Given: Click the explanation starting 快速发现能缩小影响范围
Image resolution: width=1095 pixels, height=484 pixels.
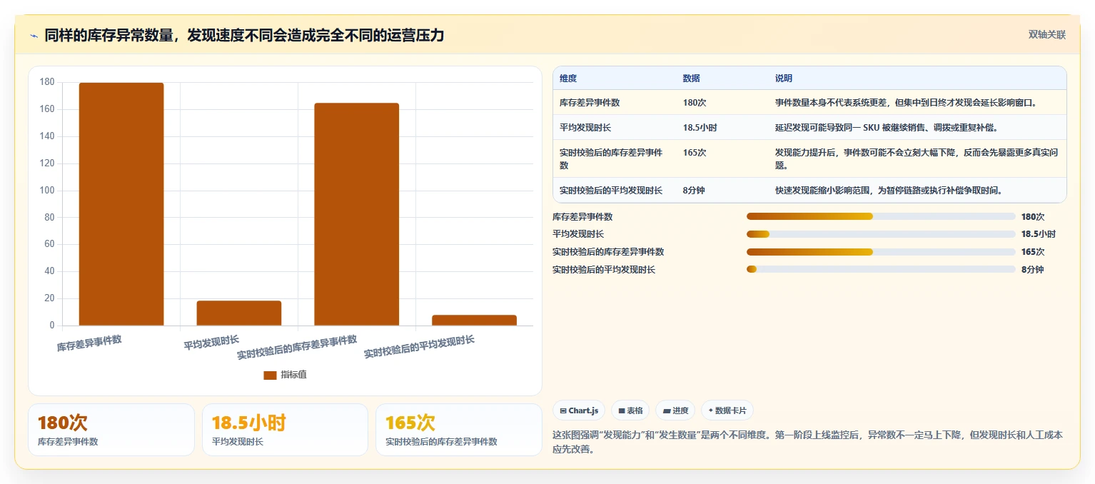Looking at the screenshot, I should (x=889, y=191).
